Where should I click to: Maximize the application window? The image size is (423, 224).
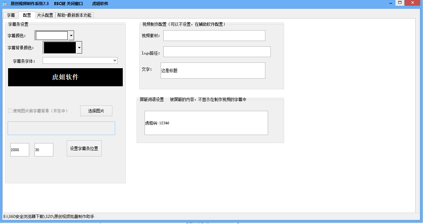coord(400,3)
